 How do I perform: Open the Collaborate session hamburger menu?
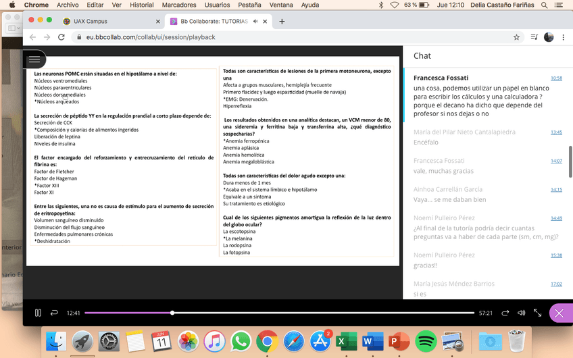click(x=34, y=59)
